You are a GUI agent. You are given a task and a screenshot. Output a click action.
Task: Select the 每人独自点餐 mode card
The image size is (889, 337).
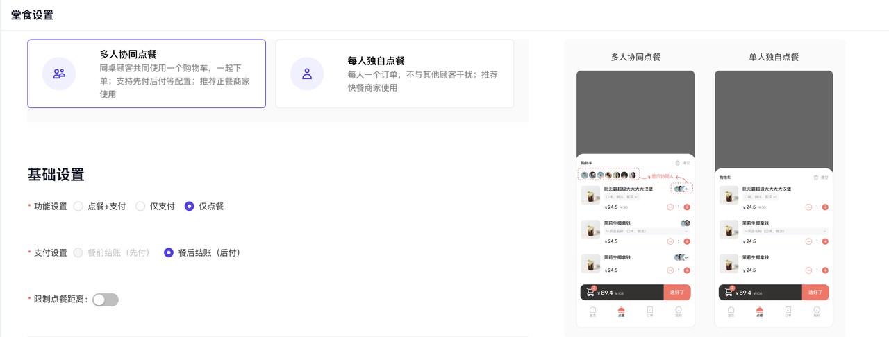click(394, 74)
